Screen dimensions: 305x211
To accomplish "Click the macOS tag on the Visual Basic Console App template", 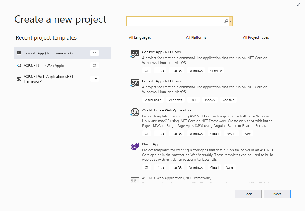I will coord(210,100).
